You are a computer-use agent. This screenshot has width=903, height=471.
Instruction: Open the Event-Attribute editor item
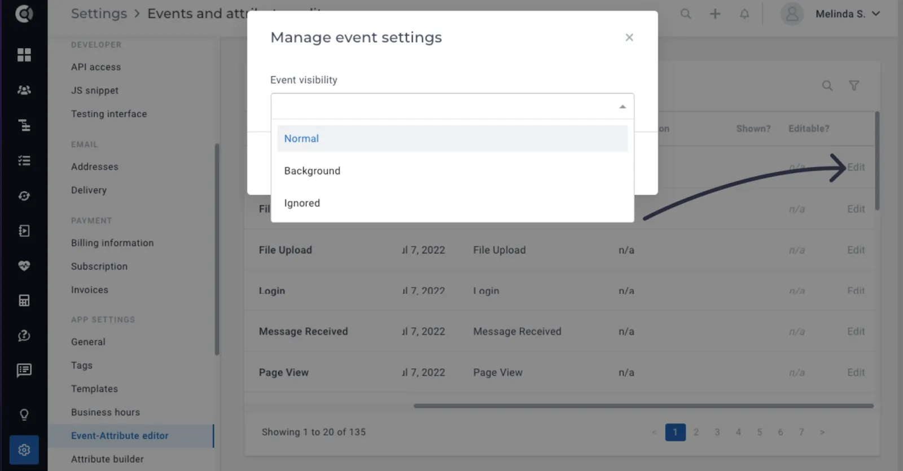coord(131,436)
